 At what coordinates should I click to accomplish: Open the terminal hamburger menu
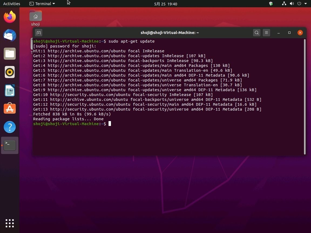(x=266, y=33)
